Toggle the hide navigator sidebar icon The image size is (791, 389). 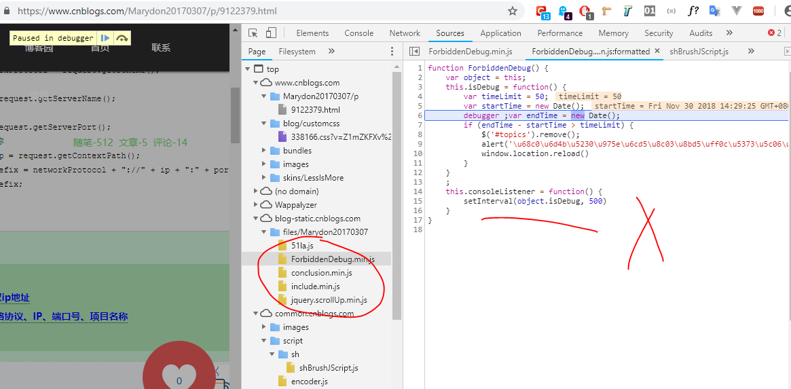coord(414,52)
